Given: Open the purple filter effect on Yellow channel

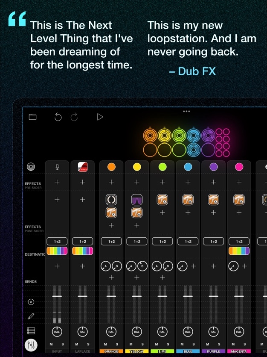Looking at the screenshot, I should pos(137,200).
